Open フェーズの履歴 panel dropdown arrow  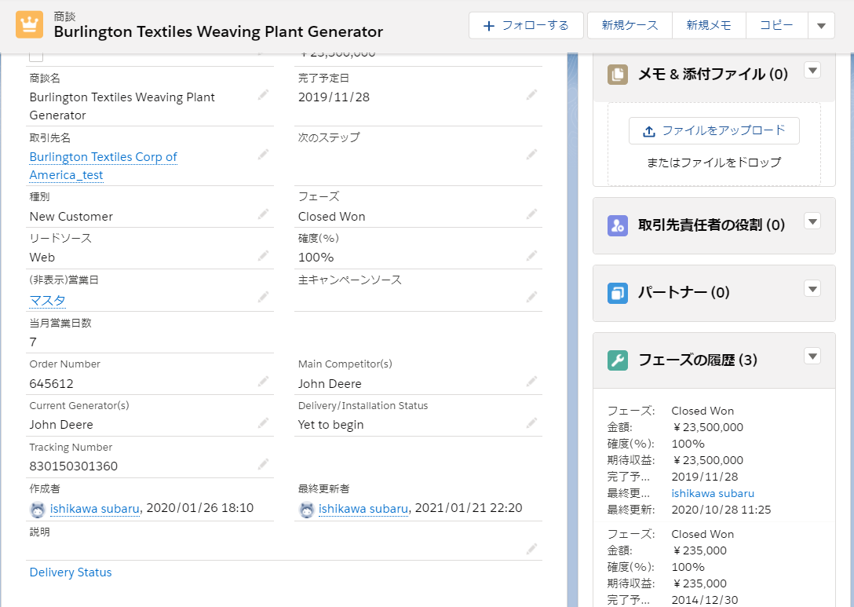tap(812, 357)
